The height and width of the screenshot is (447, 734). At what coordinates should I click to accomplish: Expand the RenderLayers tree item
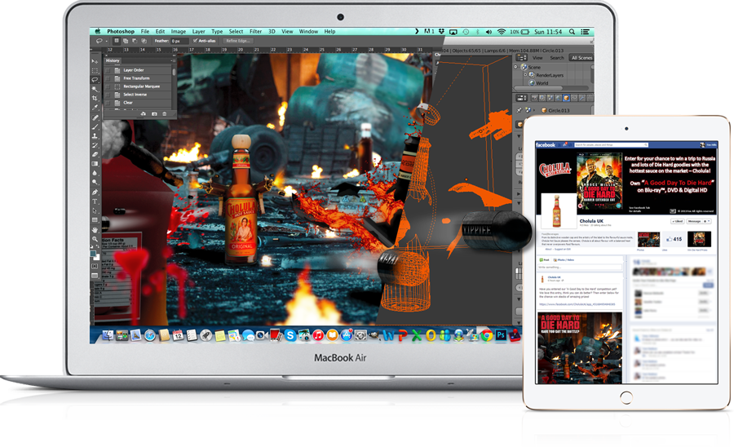pyautogui.click(x=525, y=75)
